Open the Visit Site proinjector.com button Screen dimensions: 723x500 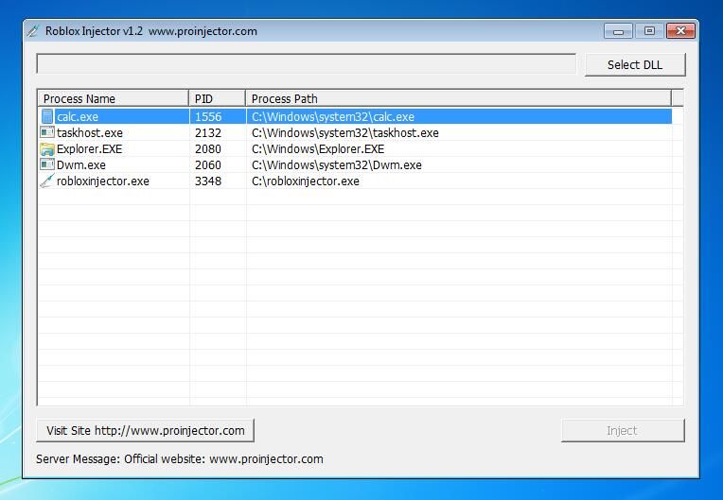click(x=145, y=430)
